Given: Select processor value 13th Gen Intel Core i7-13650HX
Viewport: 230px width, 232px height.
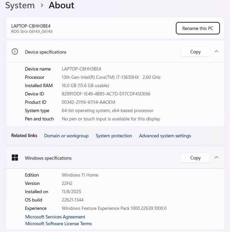Looking at the screenshot, I should pyautogui.click(x=111, y=77).
